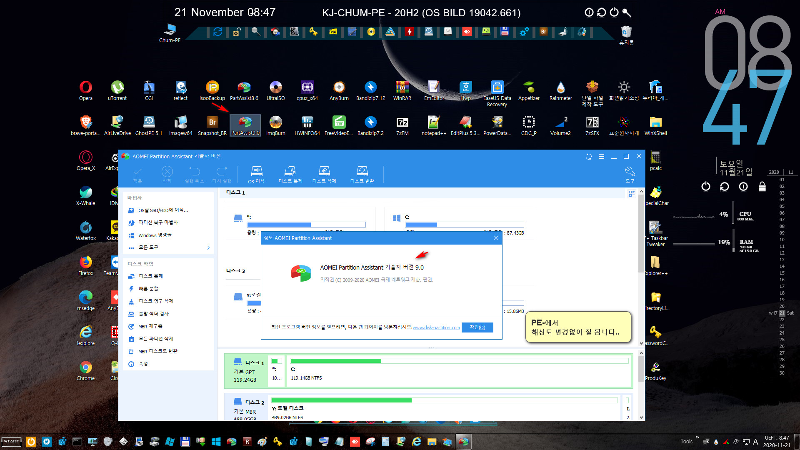Toggle 다시 실행 button in top toolbar
The height and width of the screenshot is (450, 800).
(x=222, y=175)
